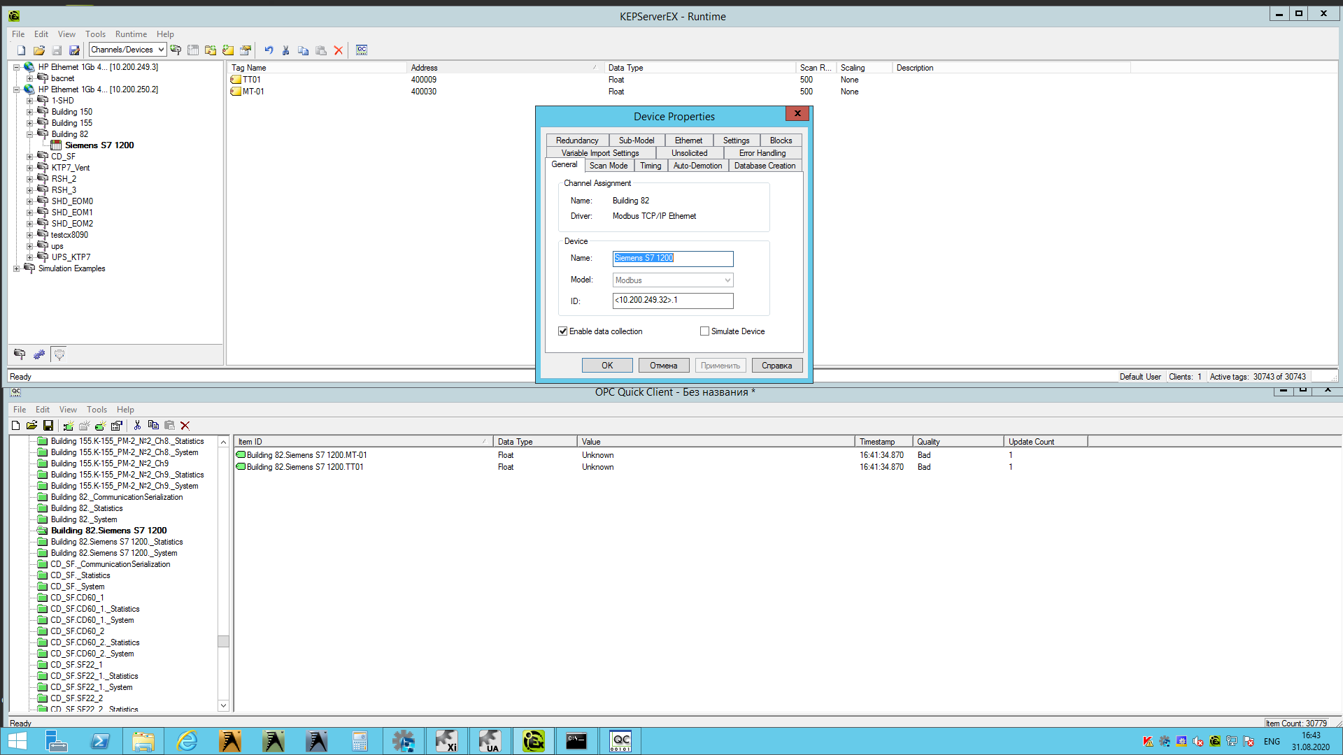Open the Model dropdown showing Modbus
This screenshot has height=755, width=1343.
point(727,280)
